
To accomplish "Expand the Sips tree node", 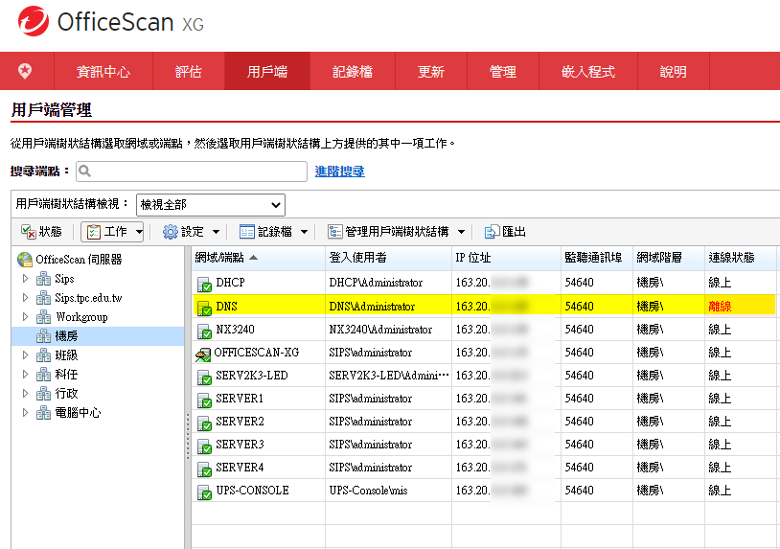I will [x=25, y=279].
